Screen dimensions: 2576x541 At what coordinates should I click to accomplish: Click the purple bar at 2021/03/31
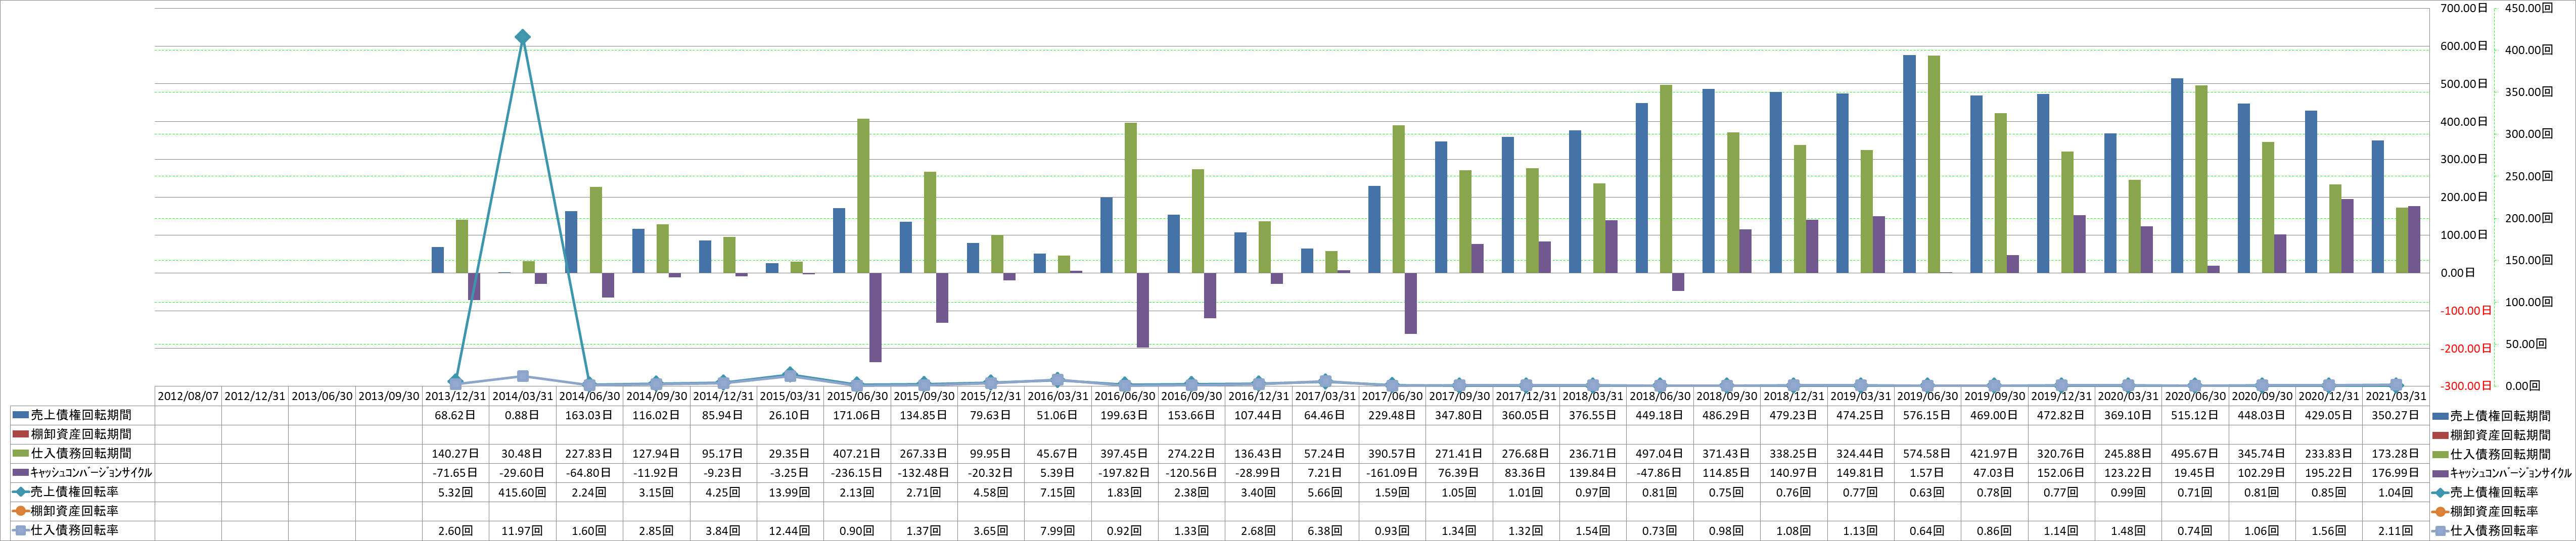pos(2414,240)
